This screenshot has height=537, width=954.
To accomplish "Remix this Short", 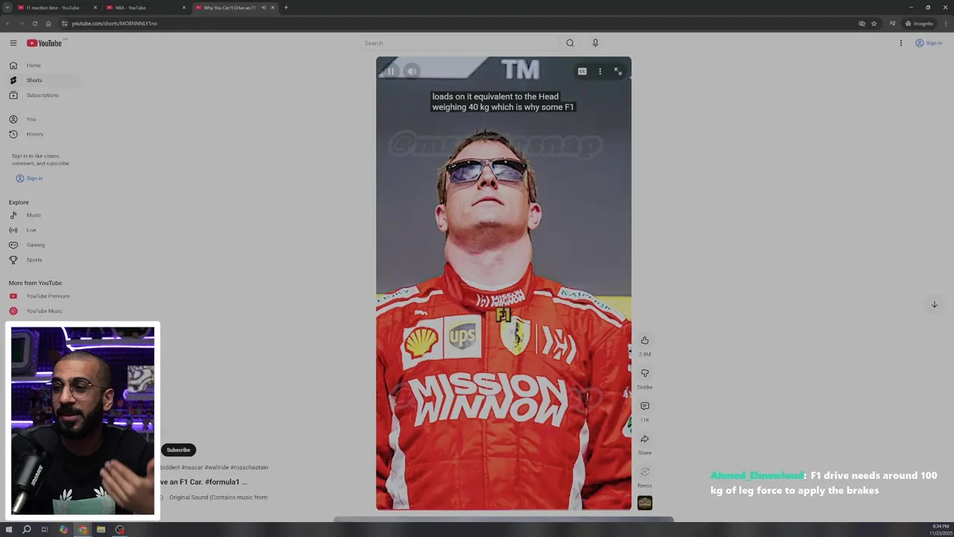I will [645, 471].
